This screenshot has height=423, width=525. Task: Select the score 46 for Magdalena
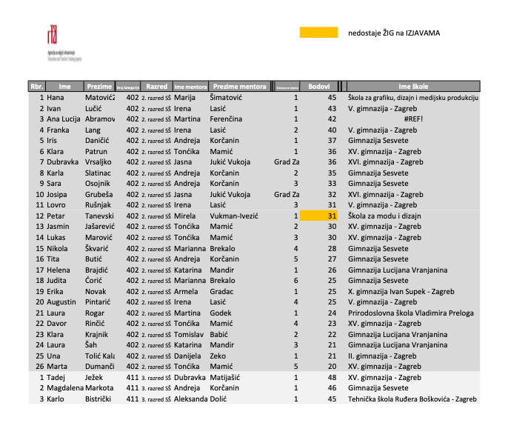click(332, 388)
